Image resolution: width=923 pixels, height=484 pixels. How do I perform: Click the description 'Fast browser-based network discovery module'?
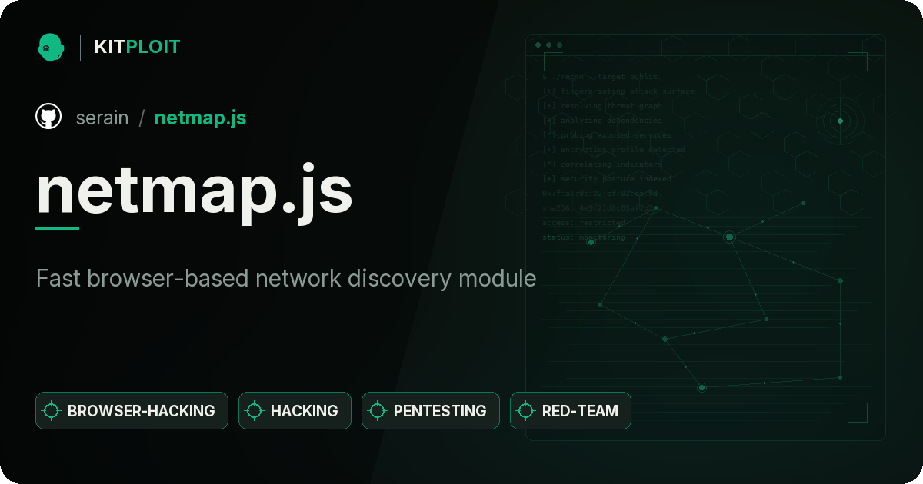[286, 278]
